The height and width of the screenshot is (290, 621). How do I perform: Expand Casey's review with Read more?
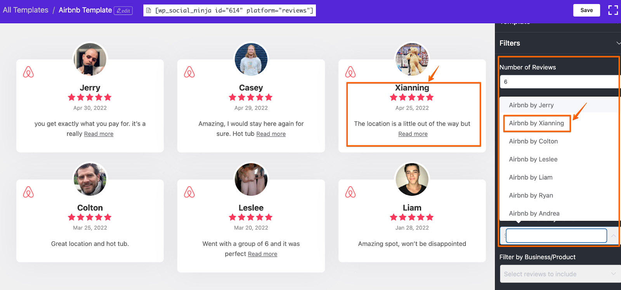click(271, 134)
